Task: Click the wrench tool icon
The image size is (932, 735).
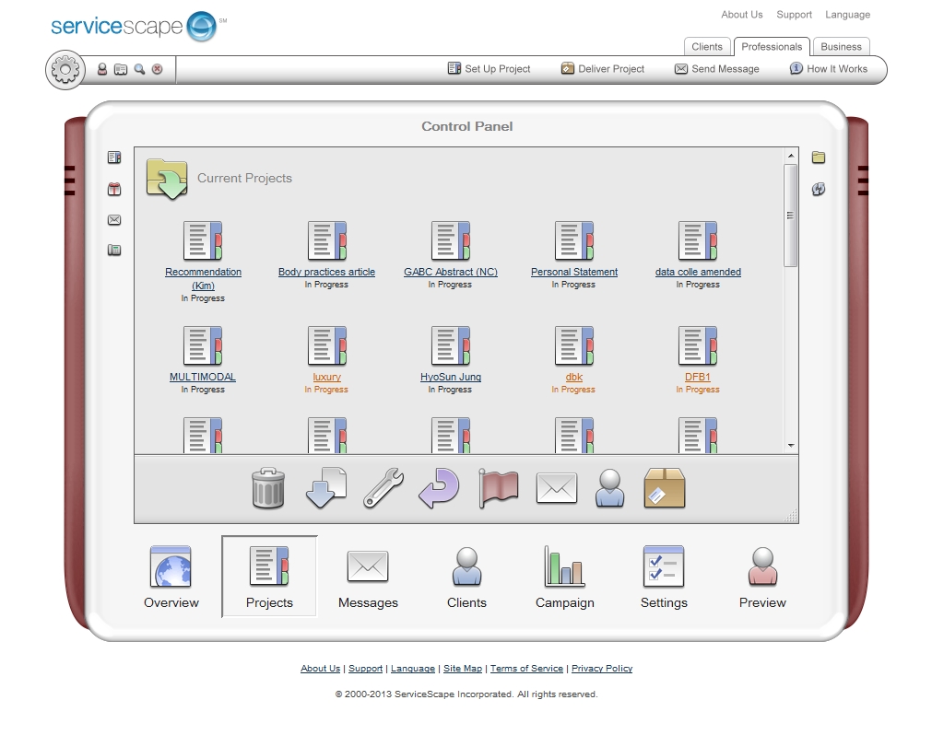Action: click(383, 488)
